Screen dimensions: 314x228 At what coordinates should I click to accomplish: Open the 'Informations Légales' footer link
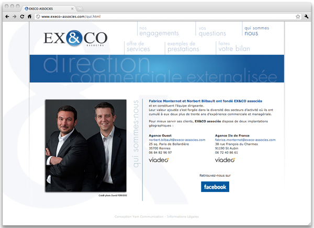pos(183,216)
